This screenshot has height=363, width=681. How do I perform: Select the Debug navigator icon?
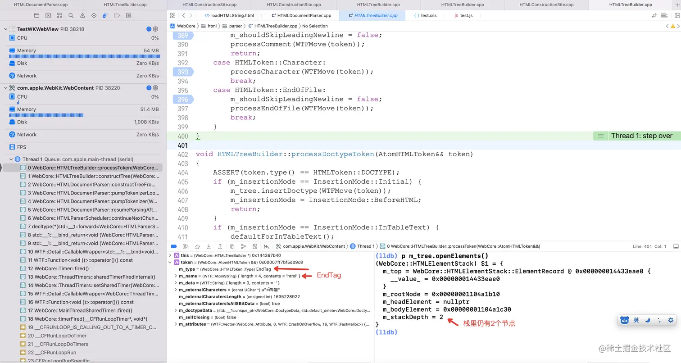105,15
